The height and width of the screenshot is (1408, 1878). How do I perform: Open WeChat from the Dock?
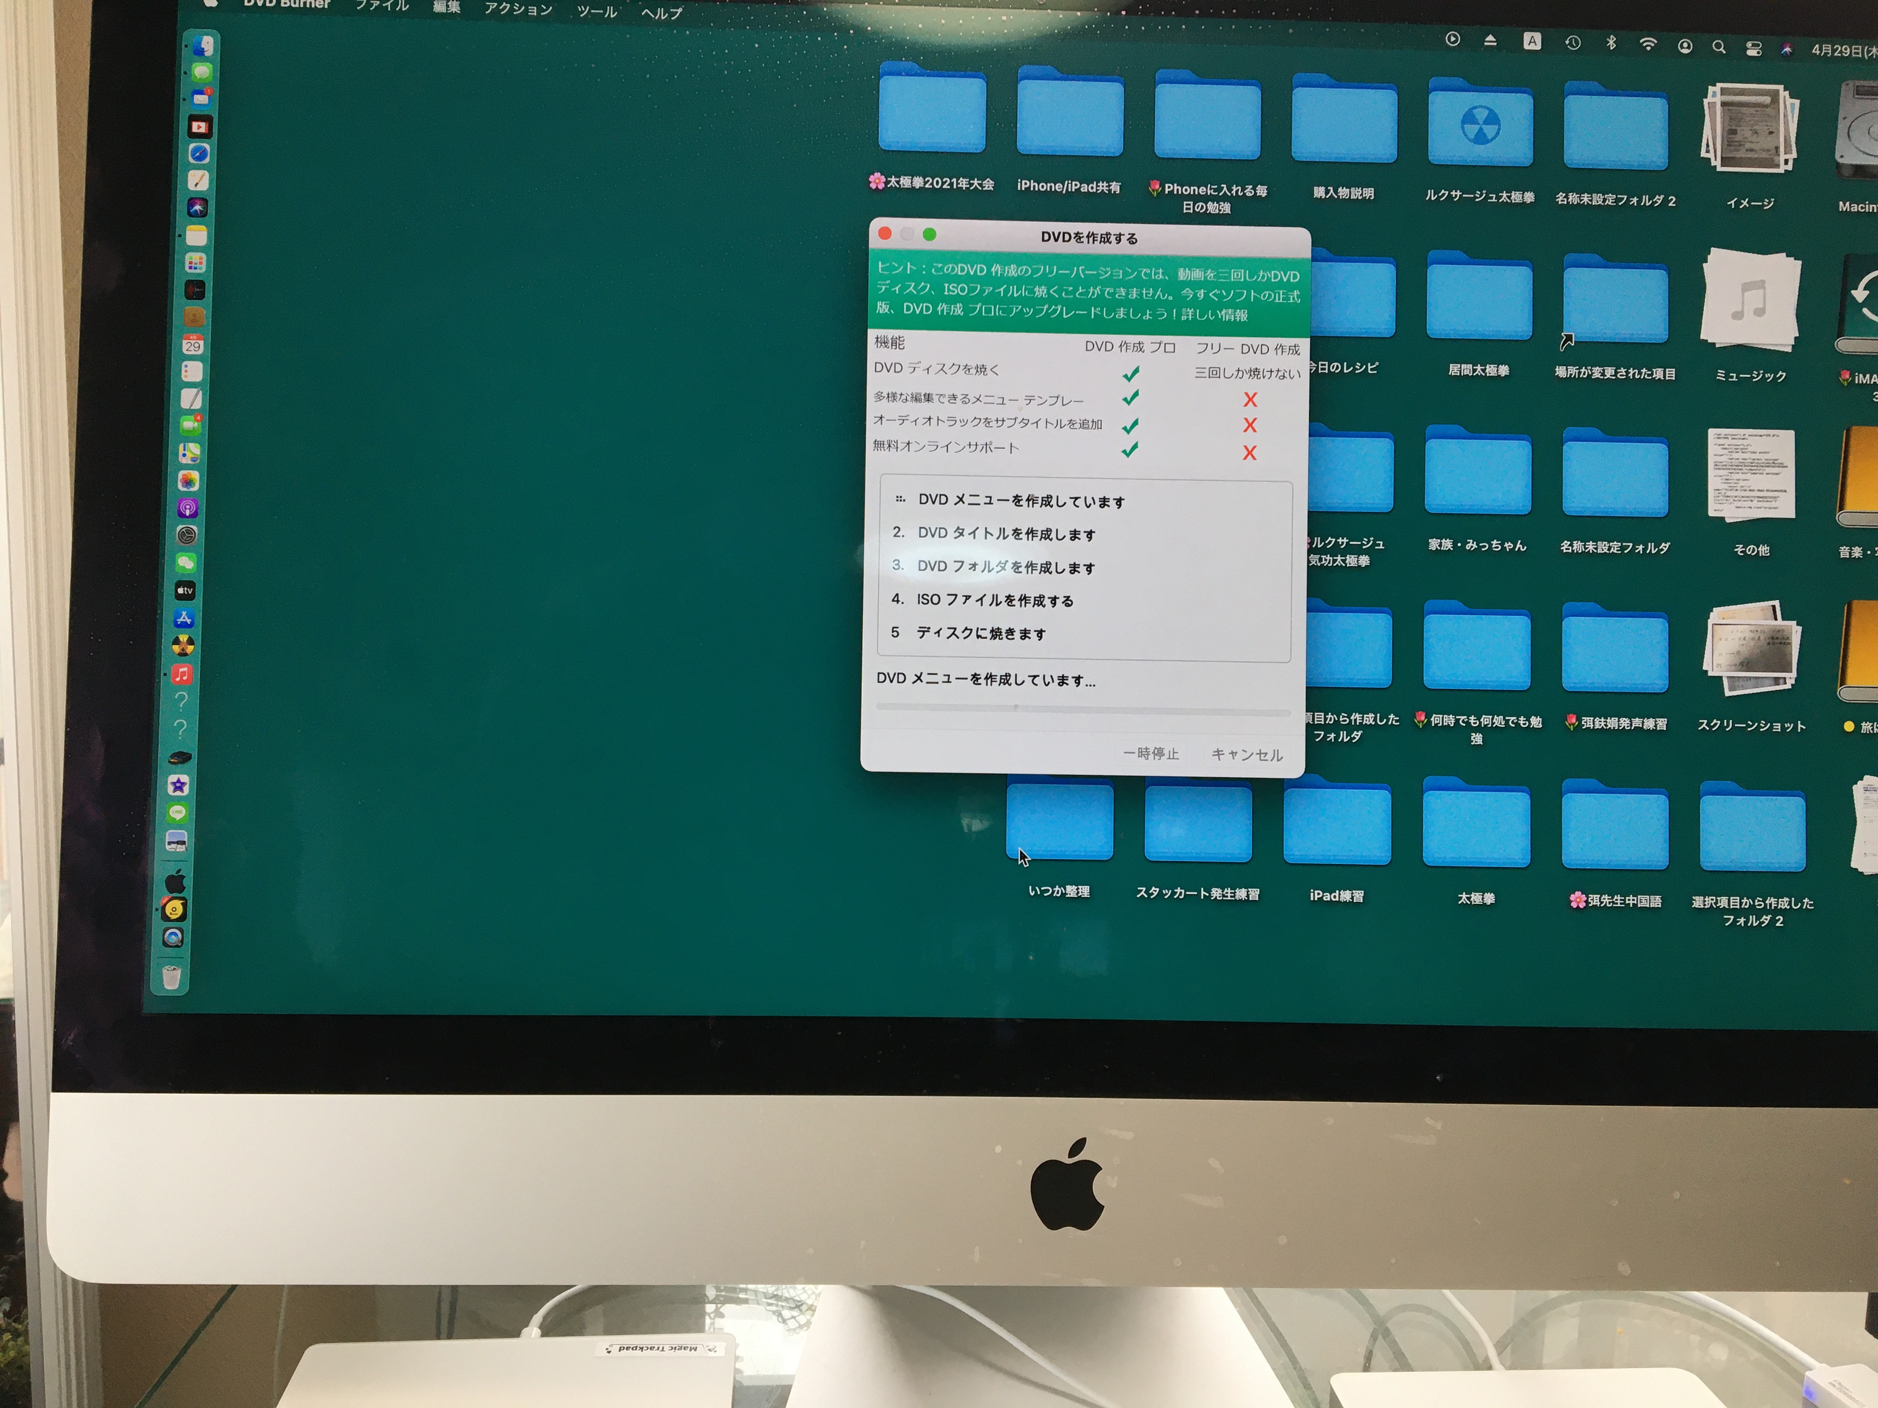pos(186,563)
